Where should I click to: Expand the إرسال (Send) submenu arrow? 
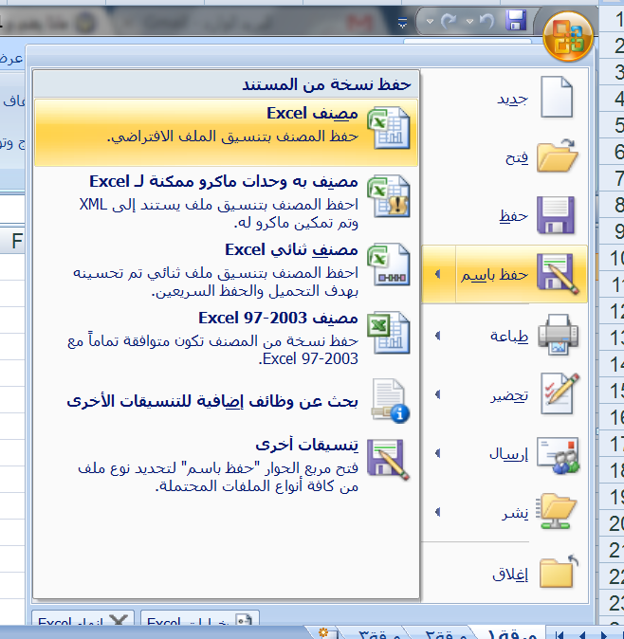(x=438, y=453)
